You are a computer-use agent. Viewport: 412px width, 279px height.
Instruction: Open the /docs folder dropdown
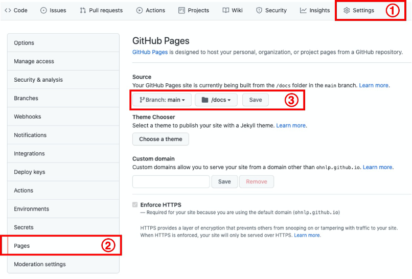[216, 100]
